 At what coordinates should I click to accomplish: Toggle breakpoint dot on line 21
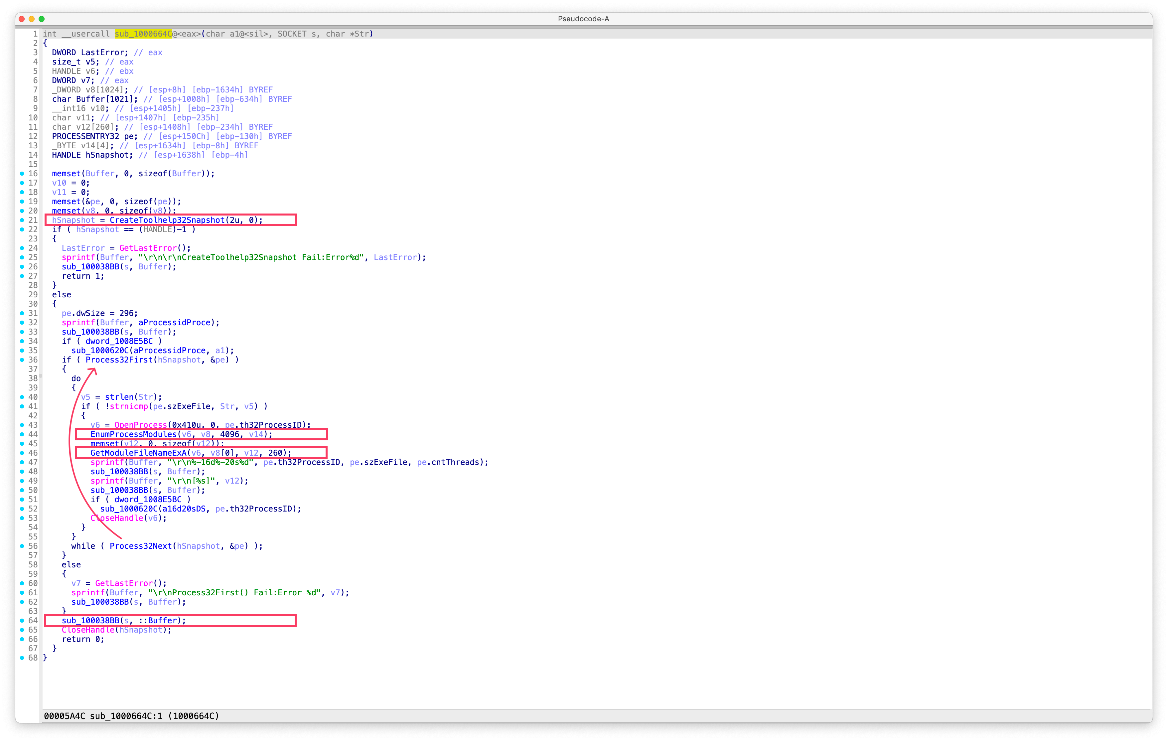tap(22, 220)
